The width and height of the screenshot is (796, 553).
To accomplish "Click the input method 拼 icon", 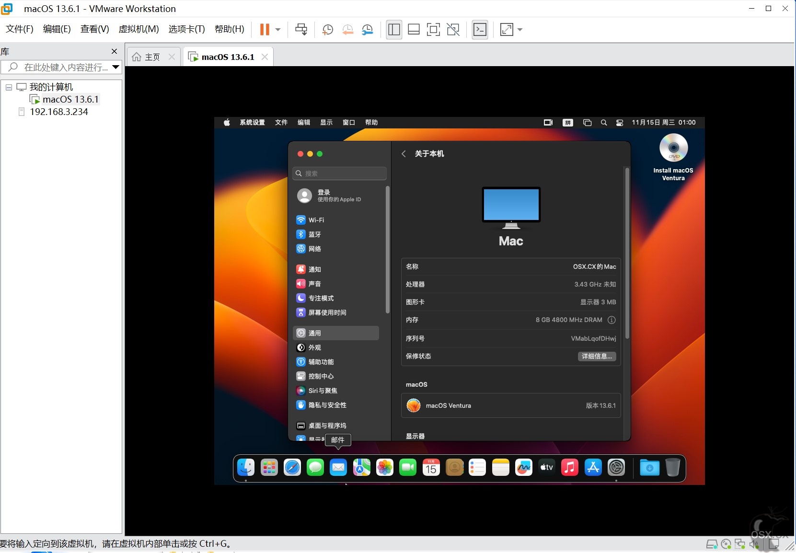I will click(x=568, y=123).
